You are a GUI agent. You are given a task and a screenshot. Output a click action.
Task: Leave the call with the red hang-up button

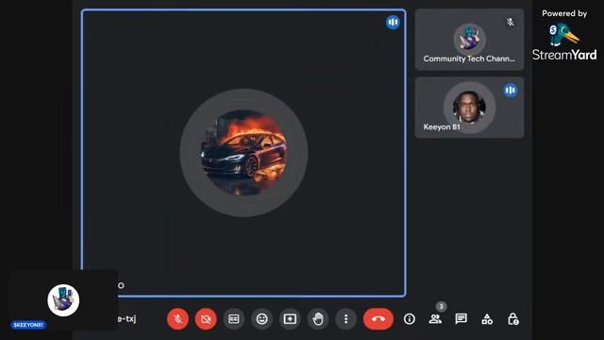[378, 319]
